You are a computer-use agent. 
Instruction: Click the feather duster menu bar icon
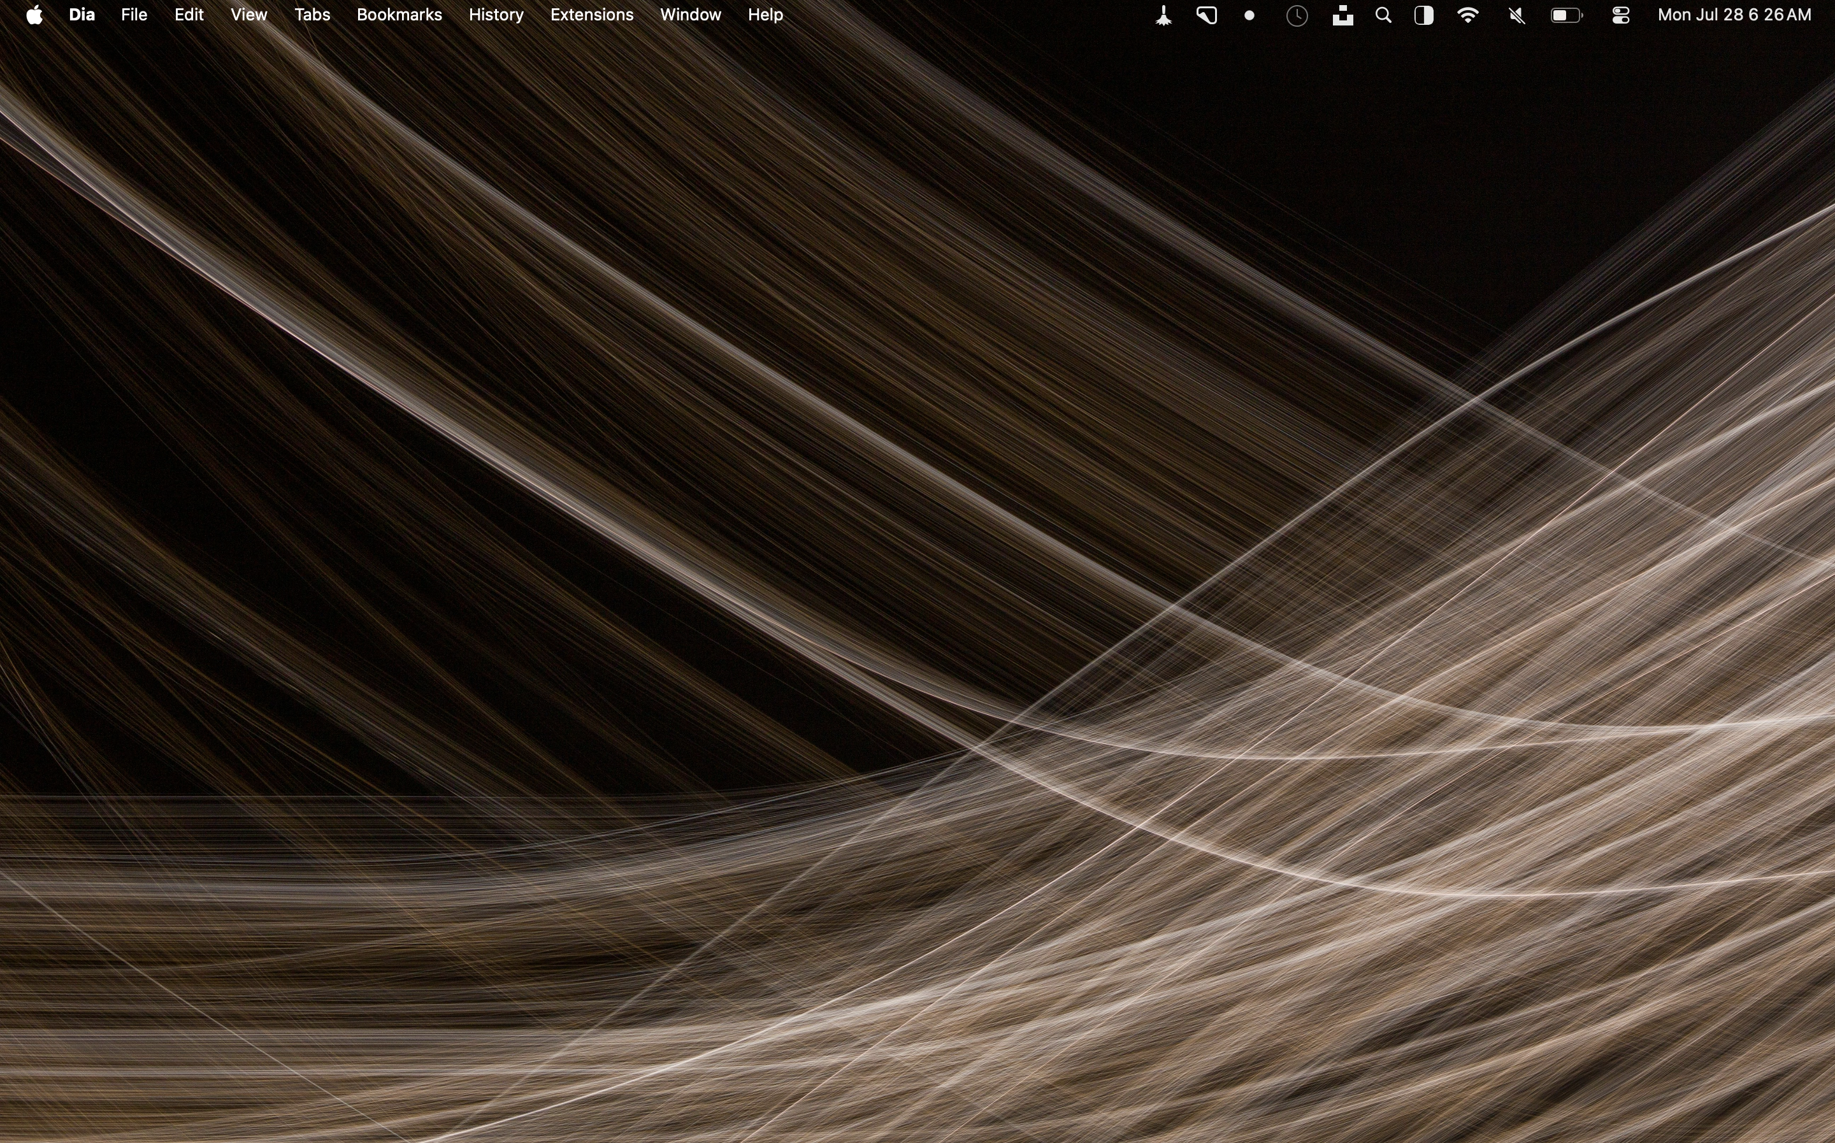click(x=1164, y=15)
